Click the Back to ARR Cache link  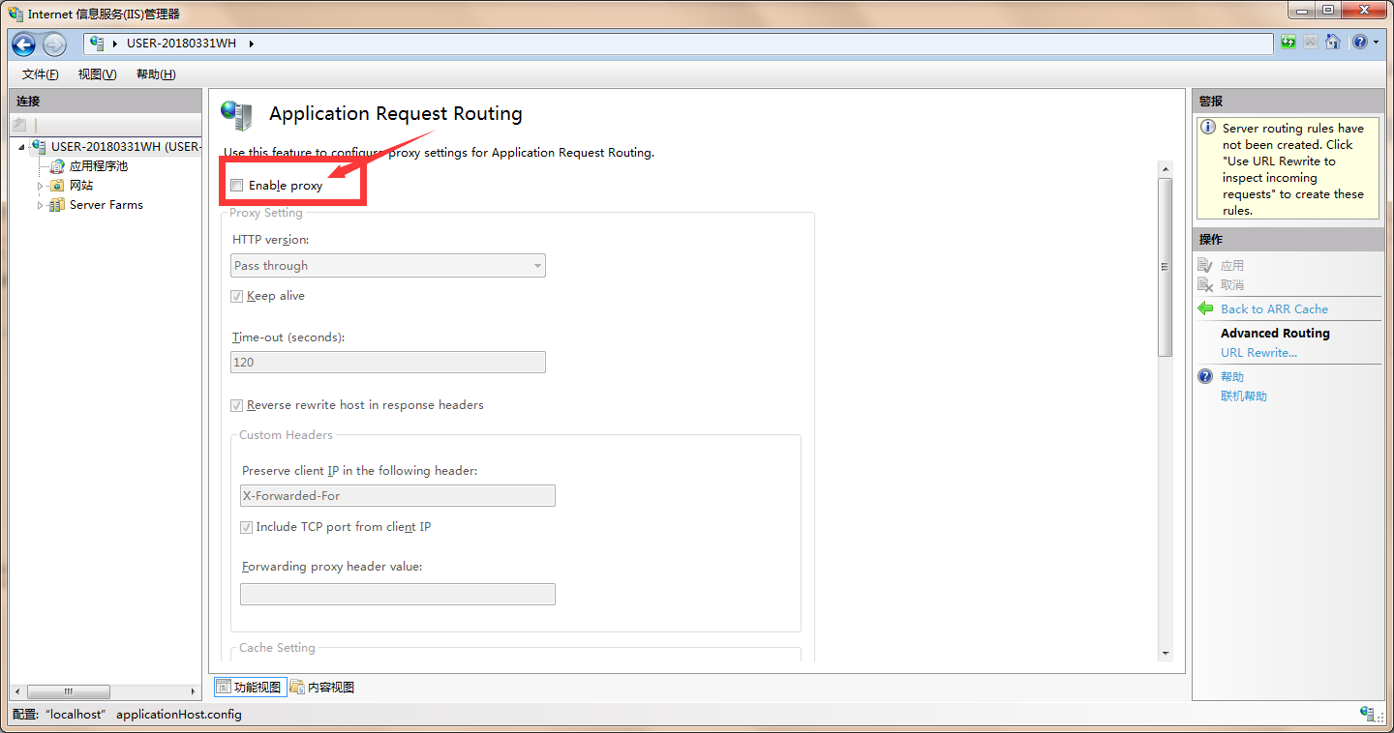pyautogui.click(x=1274, y=308)
